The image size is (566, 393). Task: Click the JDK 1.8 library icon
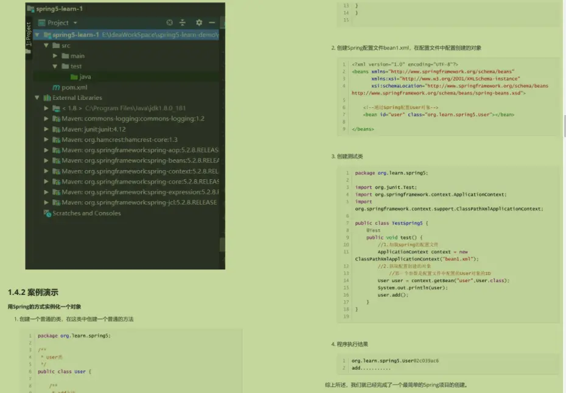click(56, 108)
